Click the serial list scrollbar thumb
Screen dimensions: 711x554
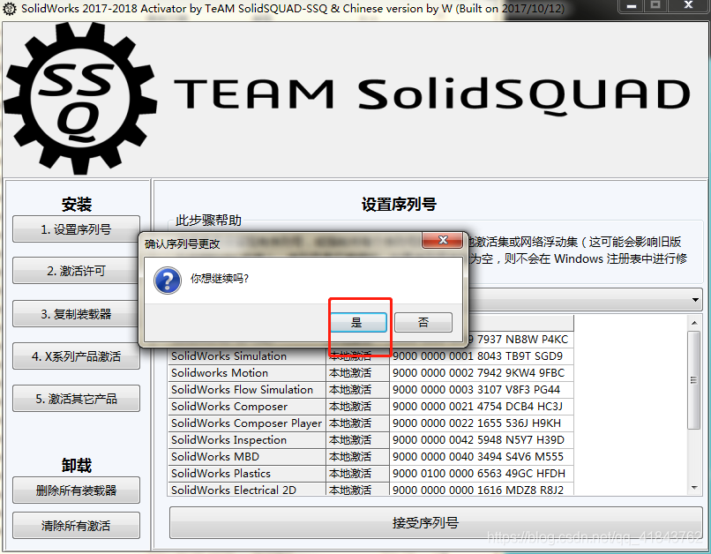[693, 380]
